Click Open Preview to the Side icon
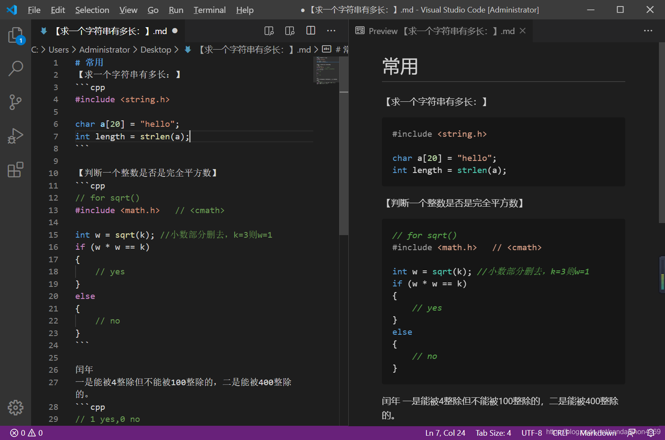Viewport: 665px width, 440px height. [x=290, y=31]
